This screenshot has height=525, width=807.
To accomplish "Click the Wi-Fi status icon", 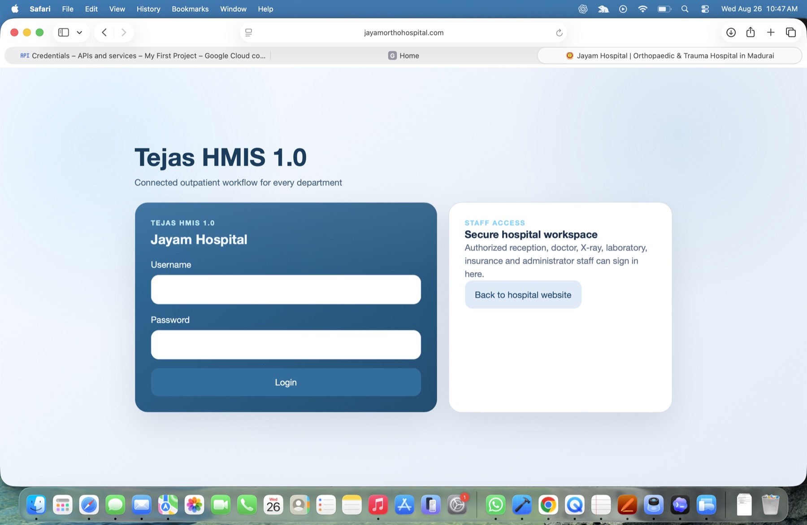I will (x=642, y=9).
